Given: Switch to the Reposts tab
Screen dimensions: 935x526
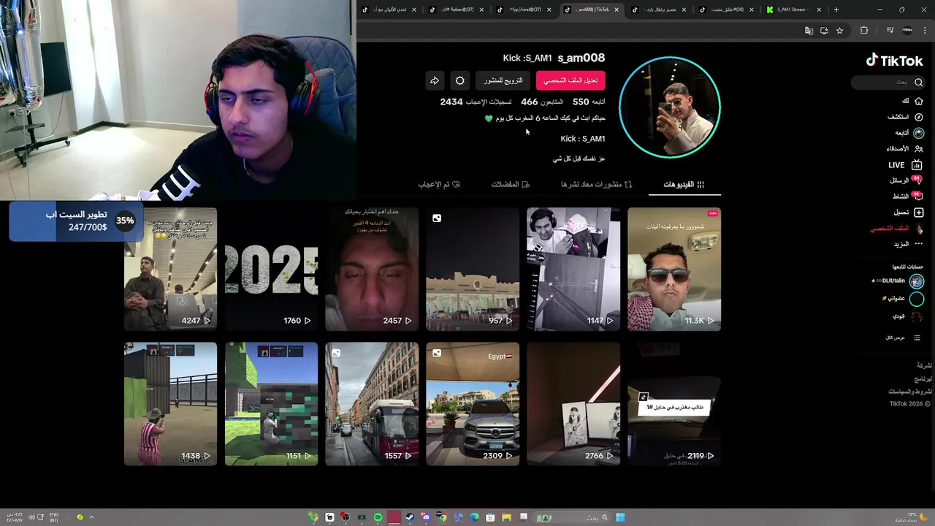Looking at the screenshot, I should [x=597, y=185].
